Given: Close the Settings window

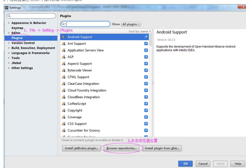Looking at the screenshot, I should point(242,7).
